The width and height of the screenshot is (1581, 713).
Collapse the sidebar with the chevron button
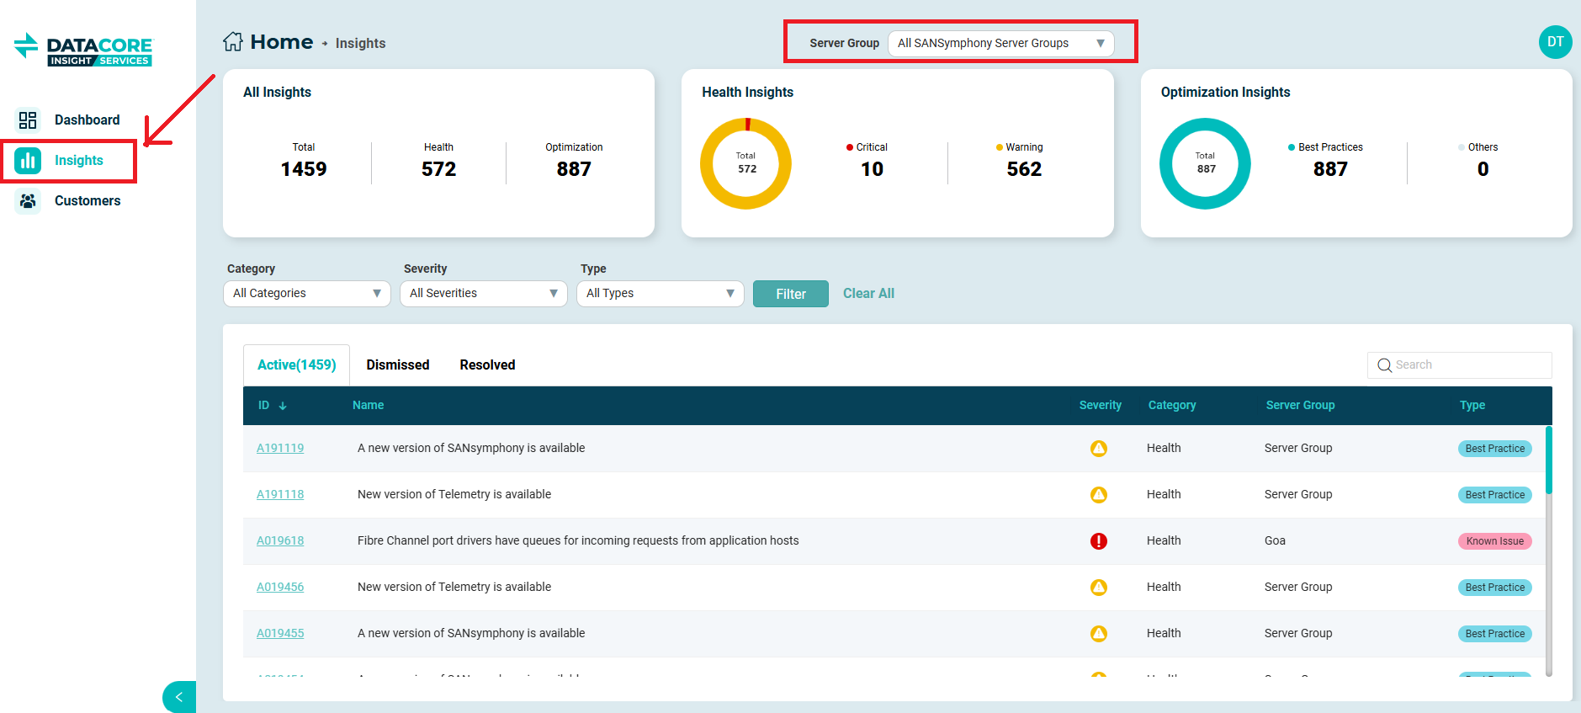(178, 697)
